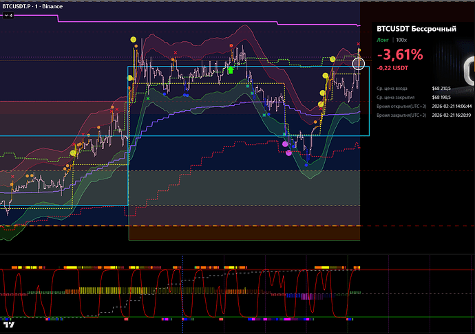This screenshot has height=334, width=475.
Task: Click the large yellow dot at the first price spike
Action: (133, 39)
